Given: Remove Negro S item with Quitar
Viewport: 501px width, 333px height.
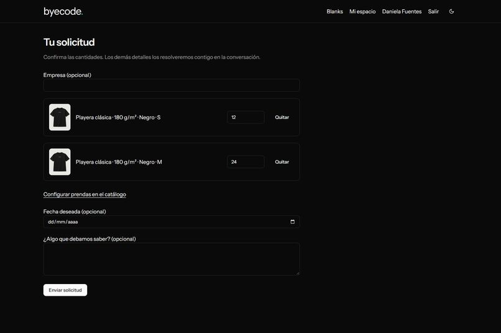Looking at the screenshot, I should [282, 117].
